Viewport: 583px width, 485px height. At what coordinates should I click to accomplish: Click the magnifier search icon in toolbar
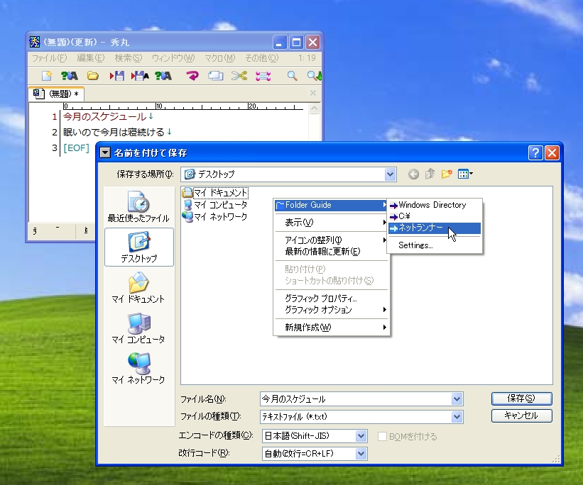(x=293, y=76)
